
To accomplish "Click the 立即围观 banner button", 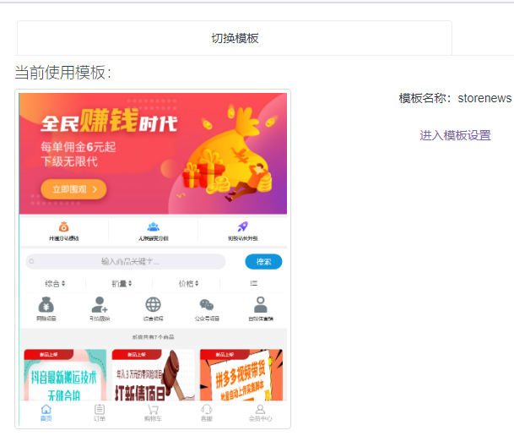I will [x=73, y=189].
